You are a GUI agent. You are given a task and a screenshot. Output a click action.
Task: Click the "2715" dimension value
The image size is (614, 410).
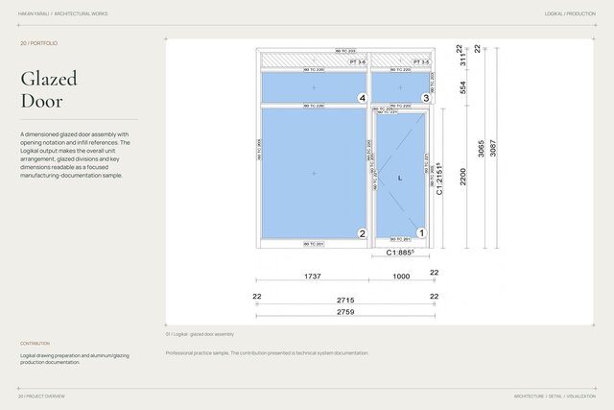(345, 301)
